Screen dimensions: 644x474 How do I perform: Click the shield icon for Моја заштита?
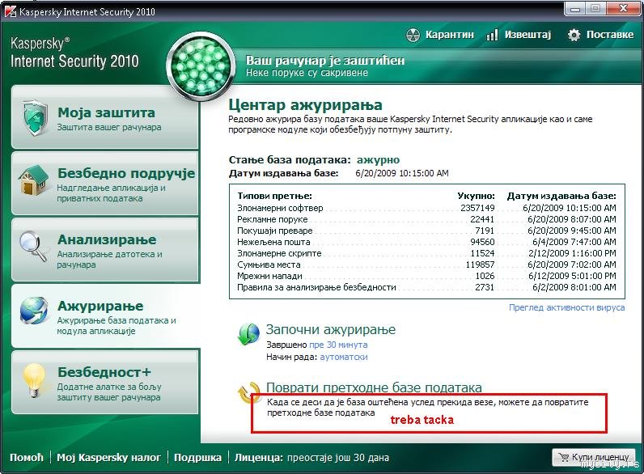[36, 117]
